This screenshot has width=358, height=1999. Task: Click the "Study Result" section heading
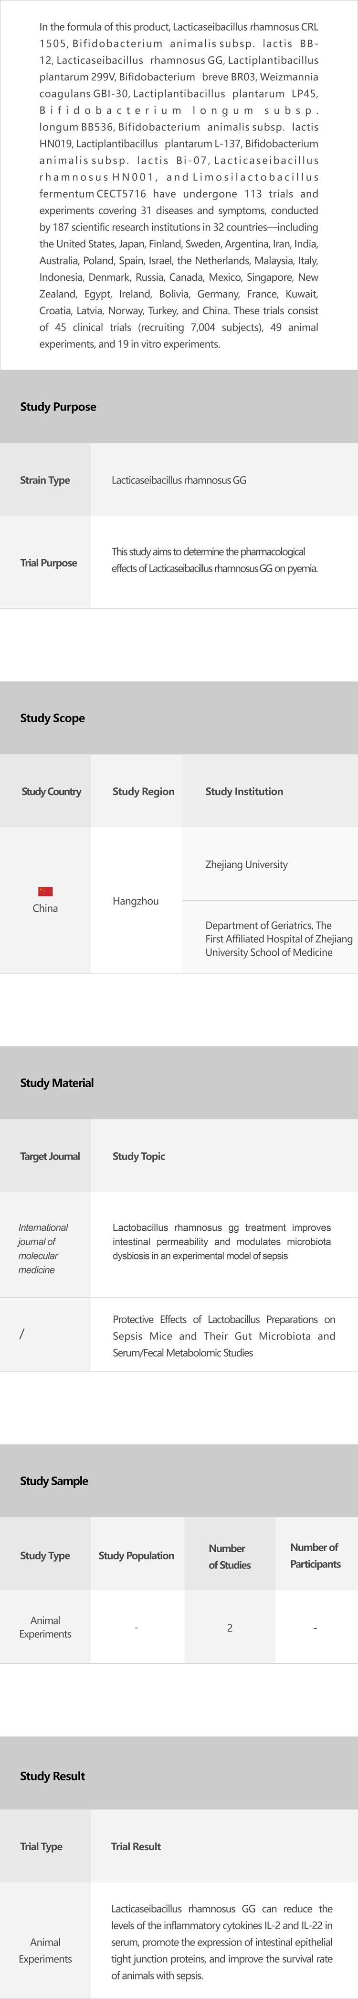pos(53,1776)
